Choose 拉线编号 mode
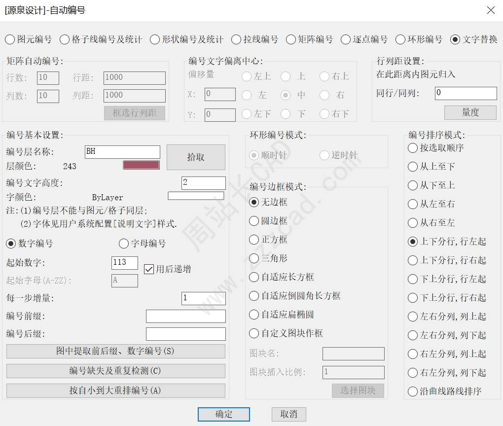The width and height of the screenshot is (503, 426). pyautogui.click(x=254, y=39)
